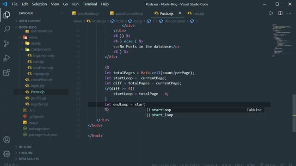Open the Explorer view in activity bar
Screen dimensions: 296x166
pos(6,15)
